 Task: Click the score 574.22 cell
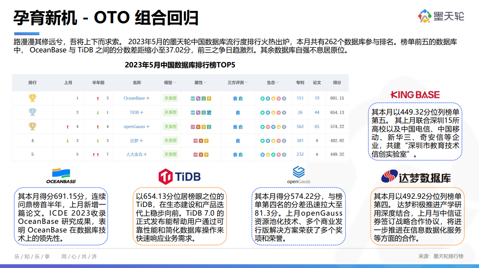click(337, 127)
